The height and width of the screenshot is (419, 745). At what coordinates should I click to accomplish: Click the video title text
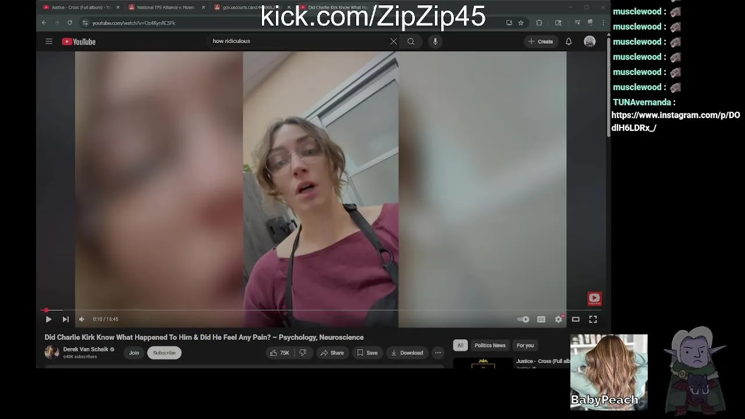tap(204, 338)
